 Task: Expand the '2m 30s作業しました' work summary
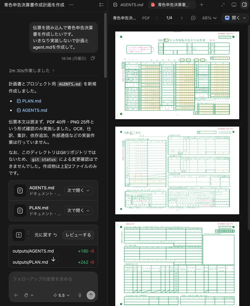[31, 71]
